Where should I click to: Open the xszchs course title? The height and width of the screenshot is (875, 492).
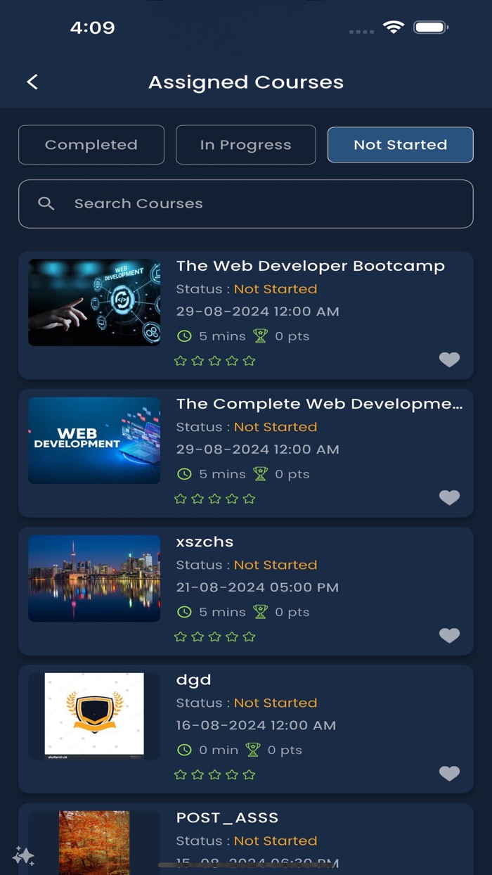(205, 542)
